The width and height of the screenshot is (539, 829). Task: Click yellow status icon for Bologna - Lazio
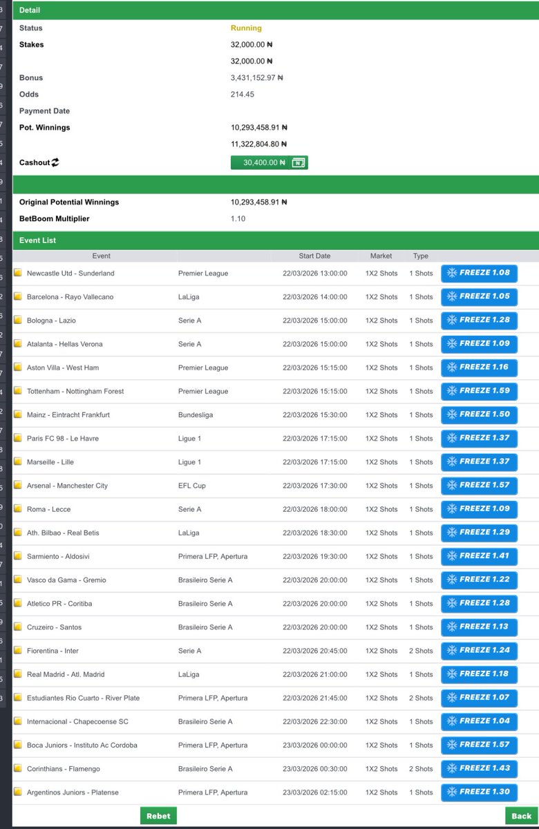coord(18,321)
